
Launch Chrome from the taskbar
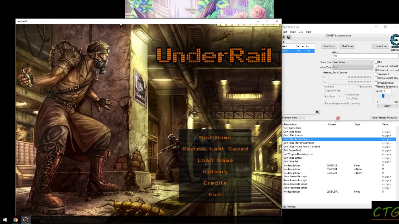tap(15, 220)
